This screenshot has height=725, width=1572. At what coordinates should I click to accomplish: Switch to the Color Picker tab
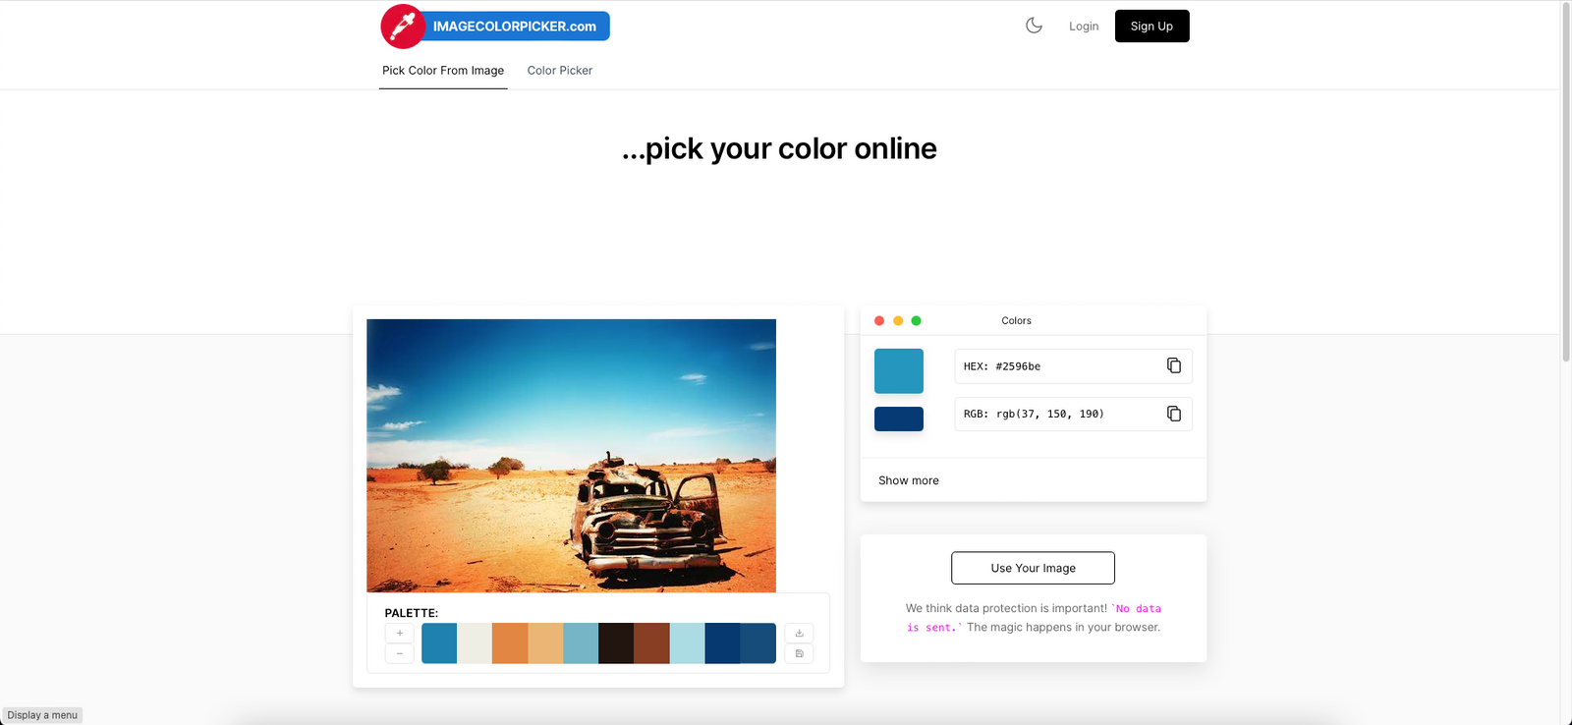point(560,71)
